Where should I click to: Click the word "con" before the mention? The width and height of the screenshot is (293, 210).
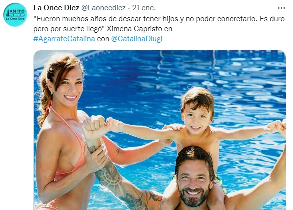tap(103, 39)
